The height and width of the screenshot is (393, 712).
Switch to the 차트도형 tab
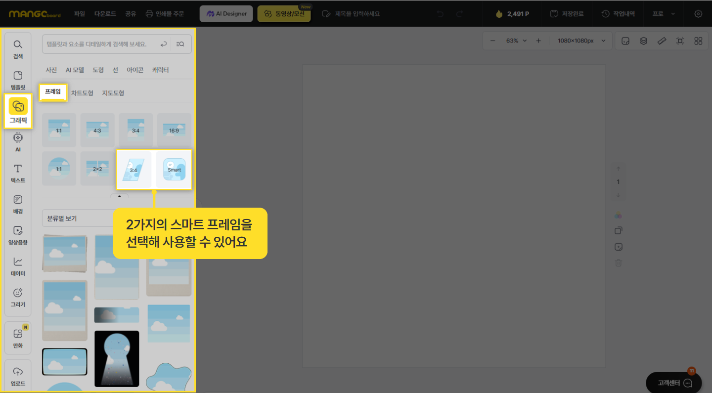point(82,93)
